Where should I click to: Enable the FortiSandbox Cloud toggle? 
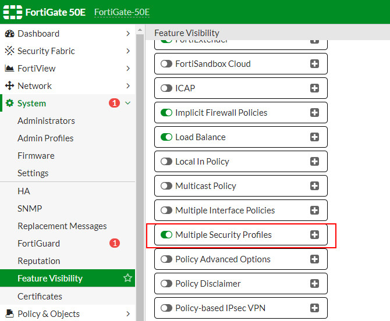pyautogui.click(x=166, y=64)
